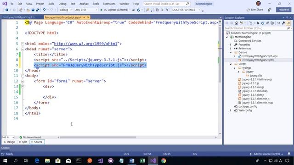294x165 pixels.
Task: Collapse the html tag outline on line 5
Action: (x=23, y=44)
